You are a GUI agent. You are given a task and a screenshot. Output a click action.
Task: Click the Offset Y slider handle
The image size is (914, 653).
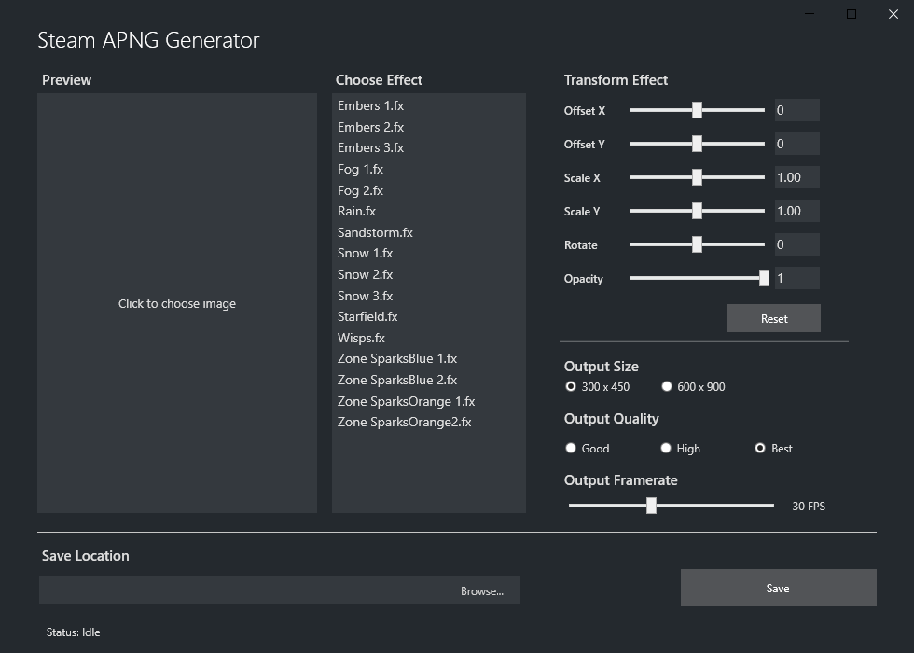(x=698, y=144)
